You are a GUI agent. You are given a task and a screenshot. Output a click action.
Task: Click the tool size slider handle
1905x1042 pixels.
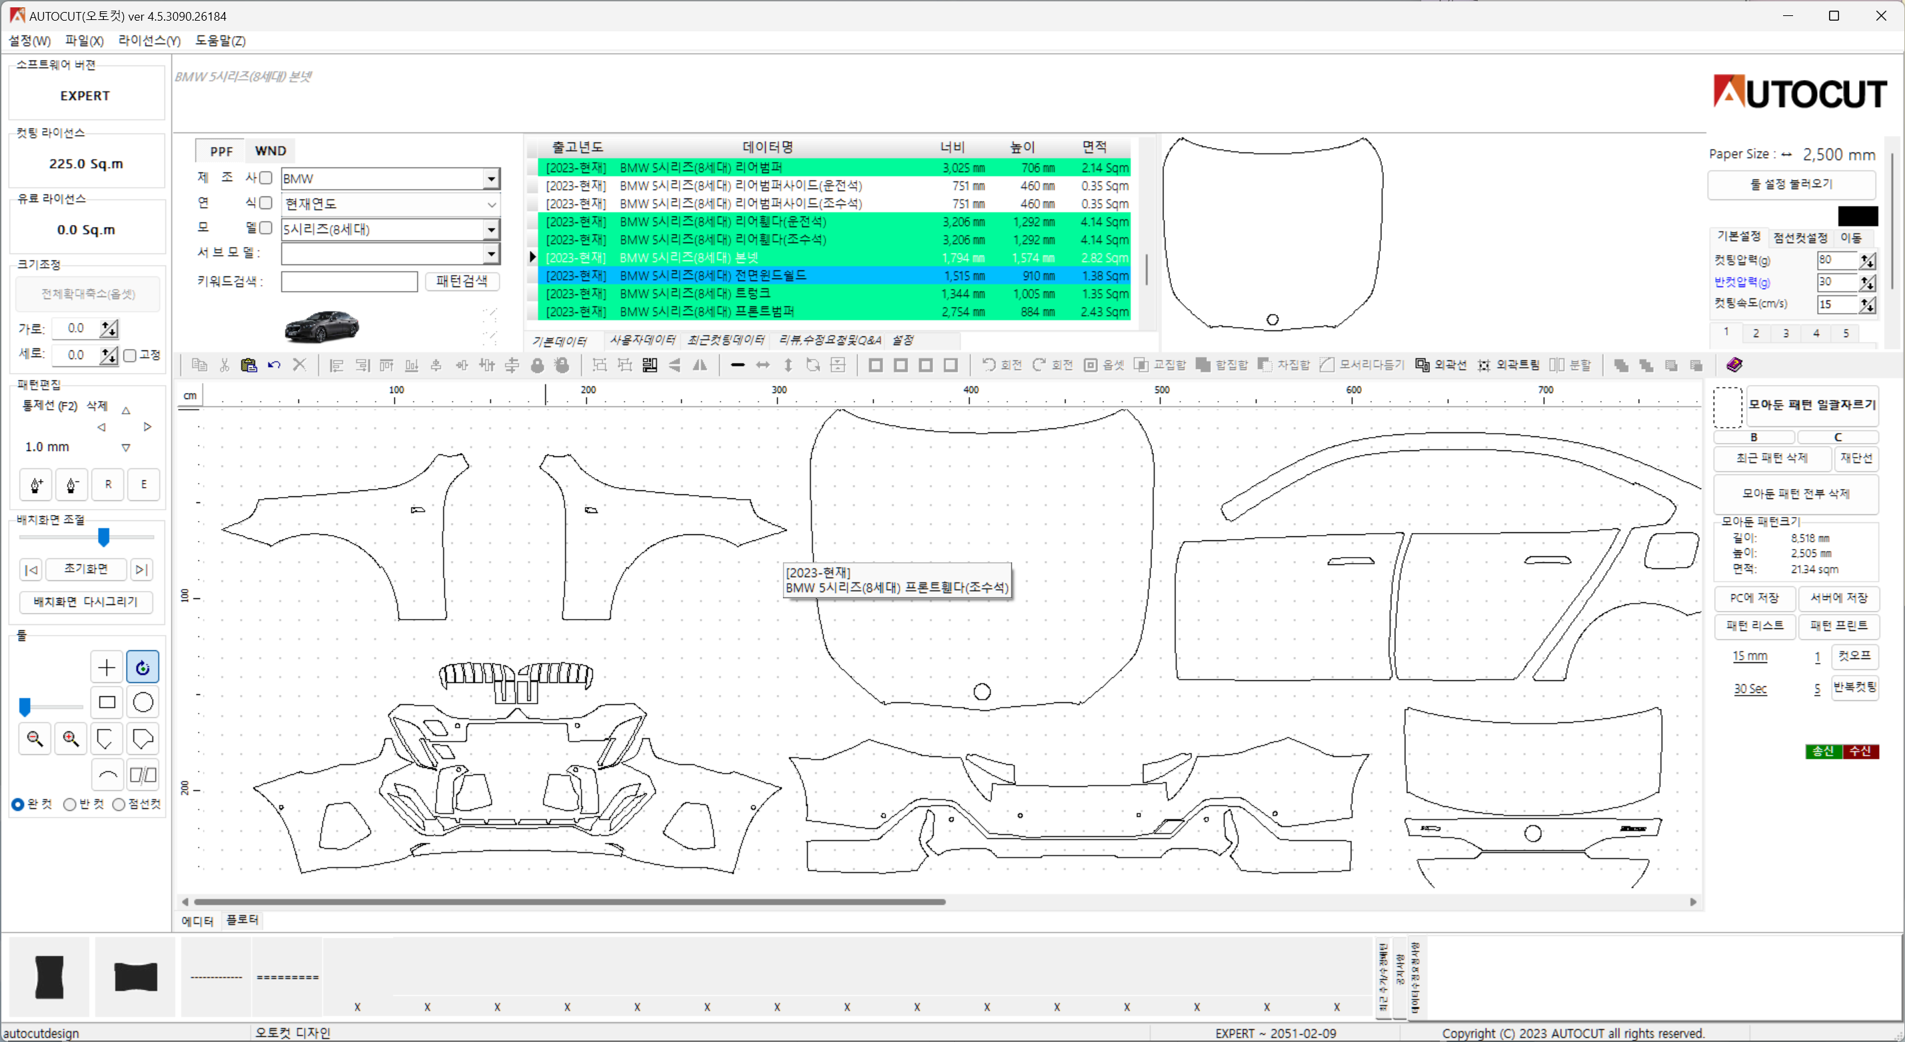[25, 707]
